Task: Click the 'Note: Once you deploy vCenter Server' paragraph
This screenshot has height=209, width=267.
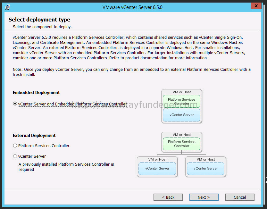Action: [132, 72]
